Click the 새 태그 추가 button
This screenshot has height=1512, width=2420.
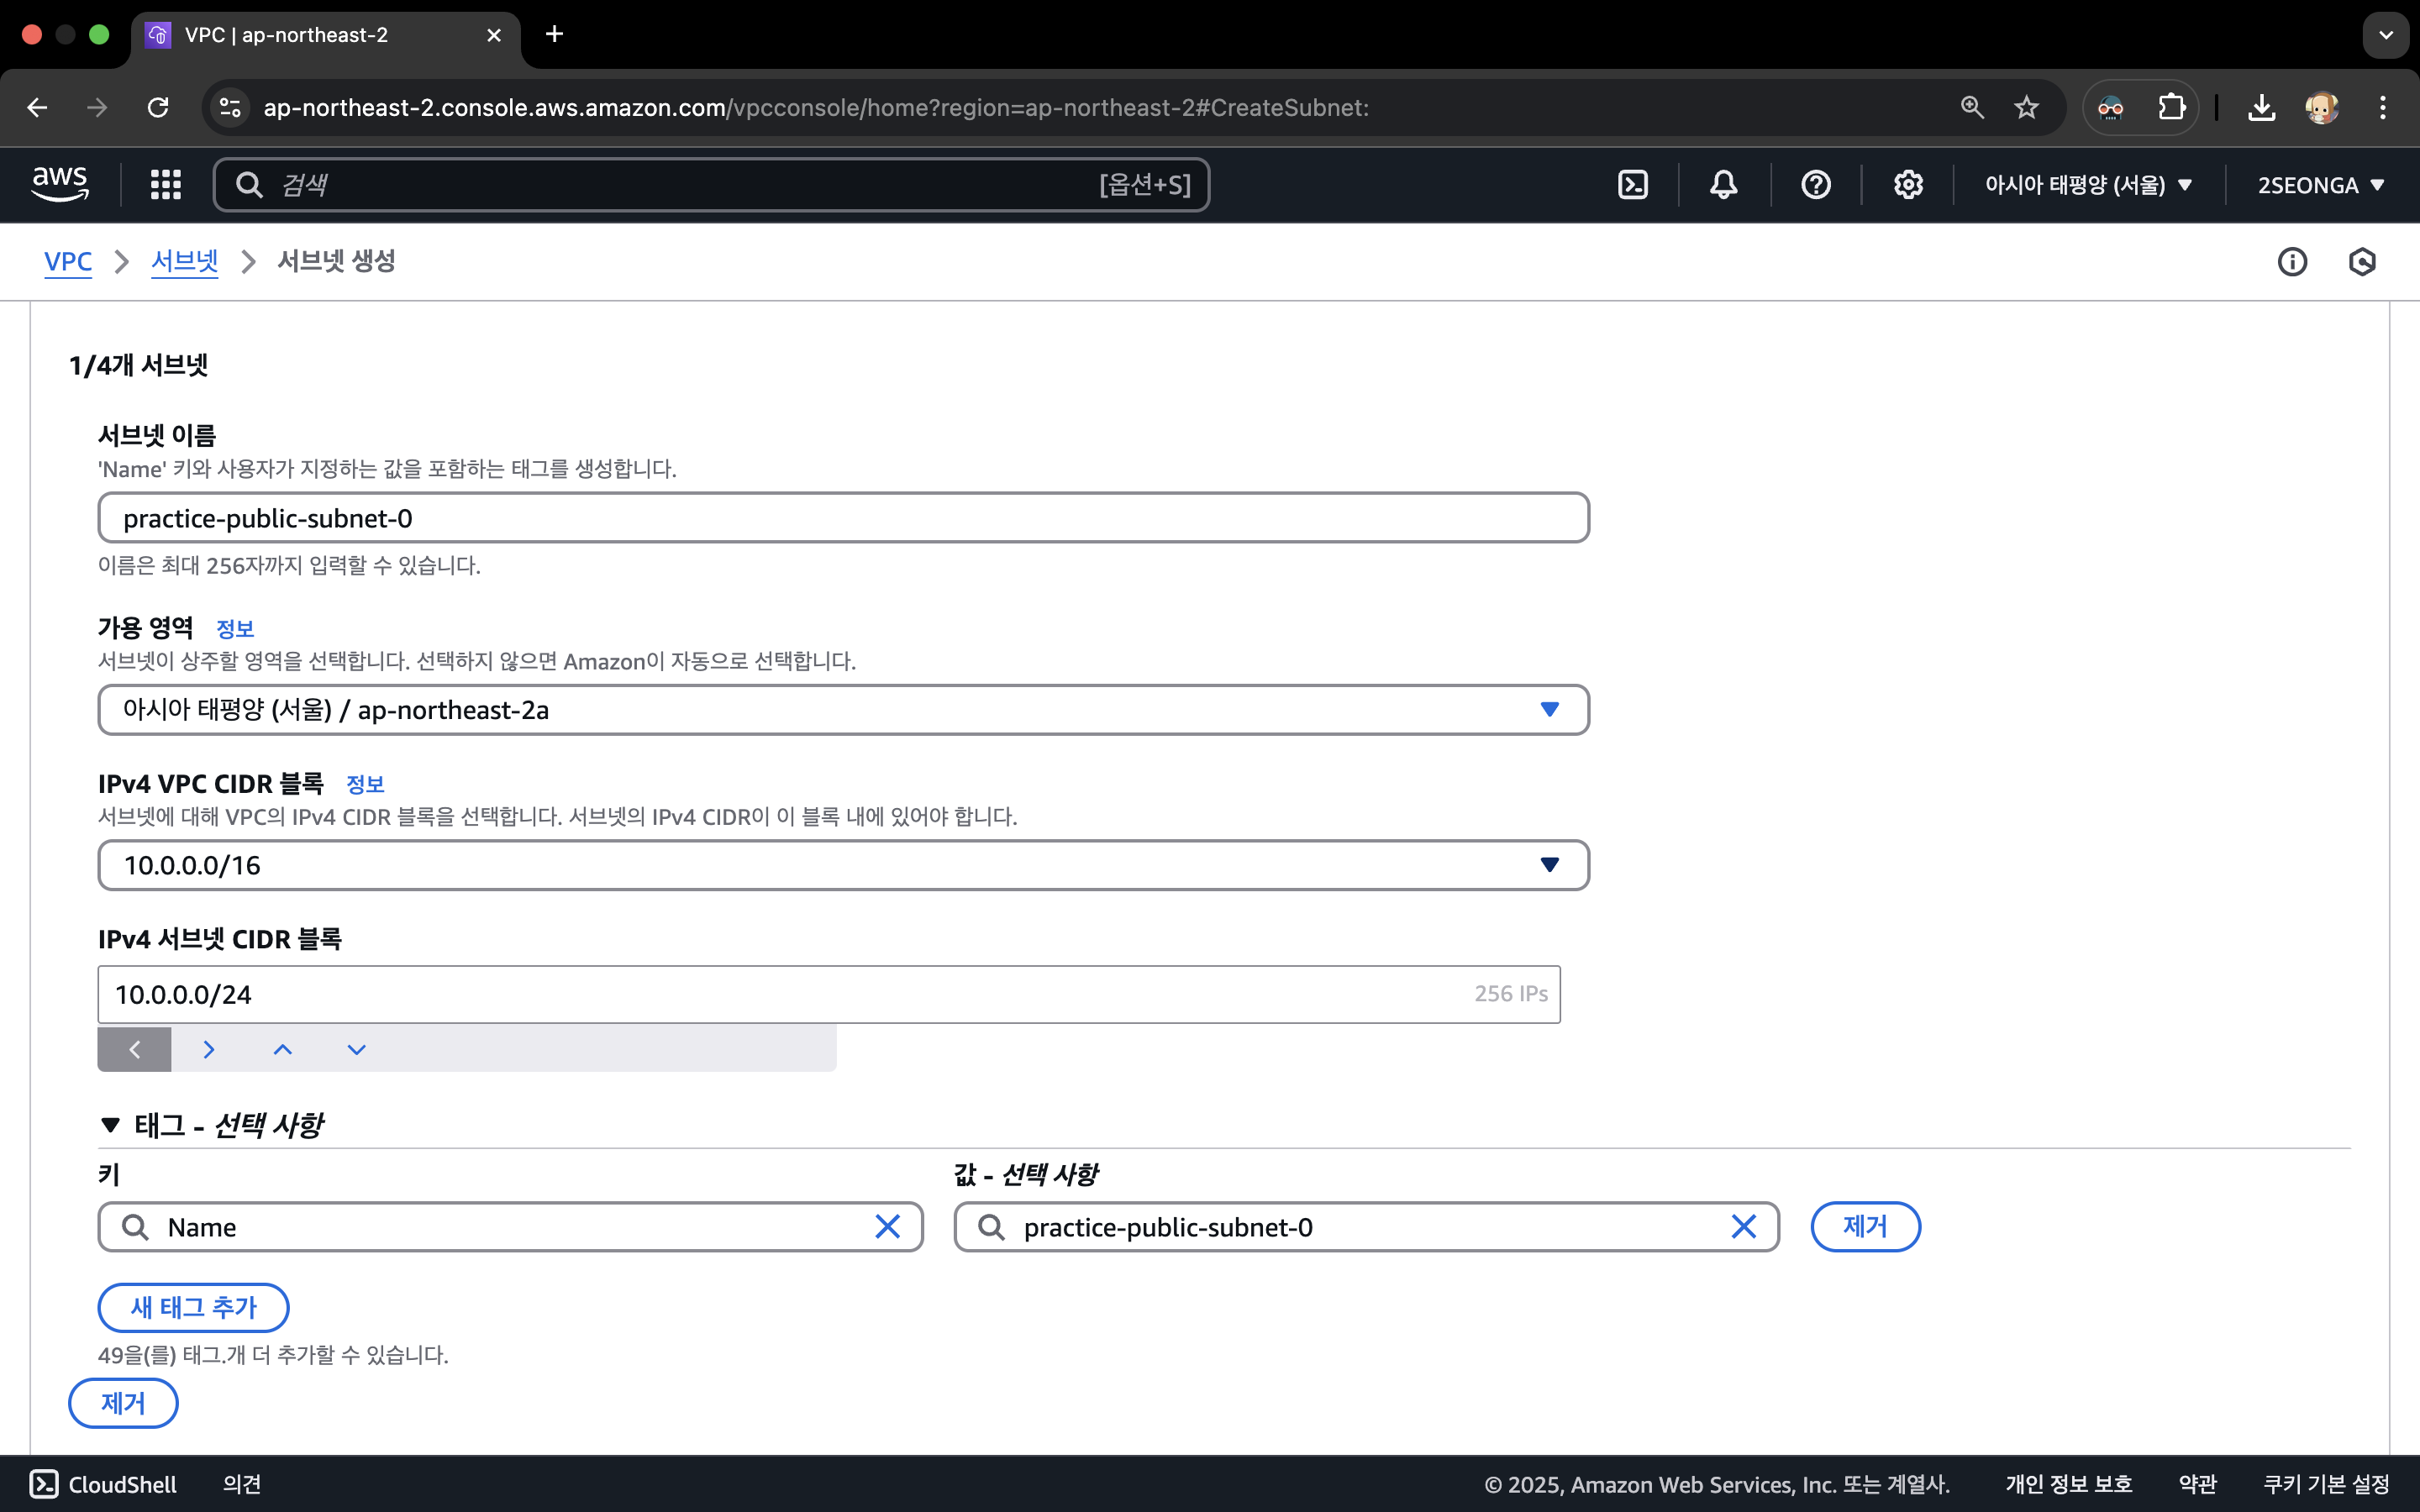(x=193, y=1307)
